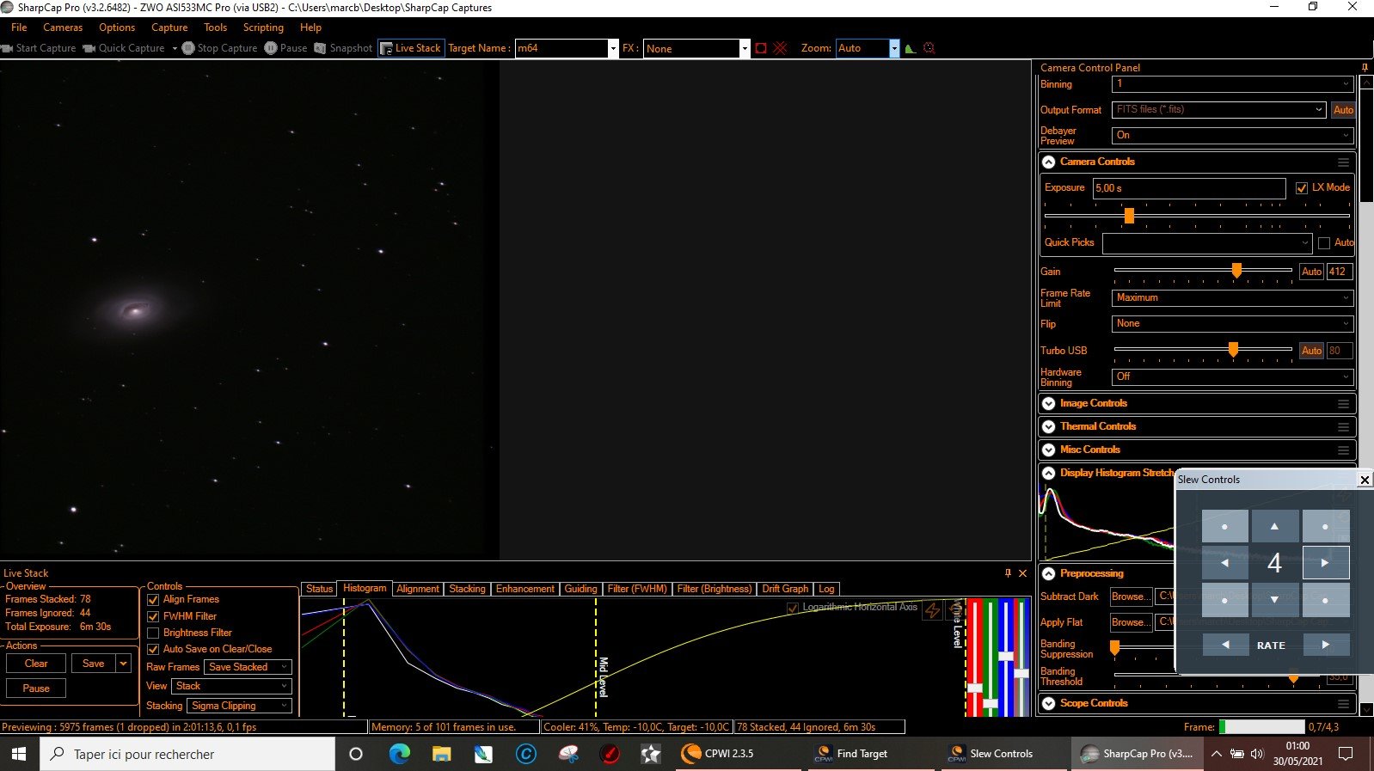Image resolution: width=1374 pixels, height=771 pixels.
Task: Toggle Auto Save on Clear/Close
Action: pyautogui.click(x=153, y=649)
